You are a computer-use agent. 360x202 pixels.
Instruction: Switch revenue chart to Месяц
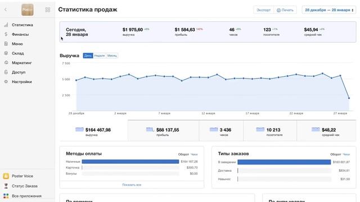(112, 56)
